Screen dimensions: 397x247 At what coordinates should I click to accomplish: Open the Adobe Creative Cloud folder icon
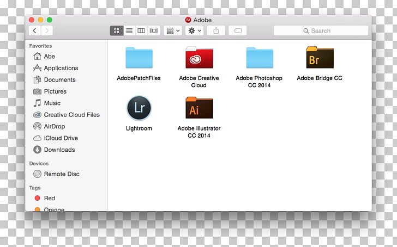(199, 58)
